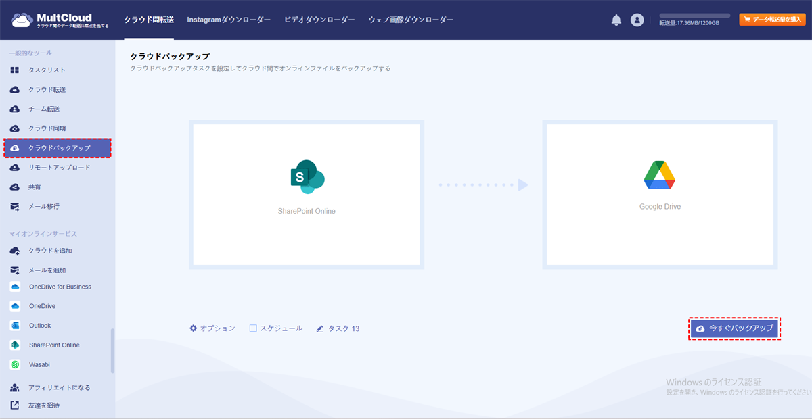Open オプション settings link

coord(212,328)
